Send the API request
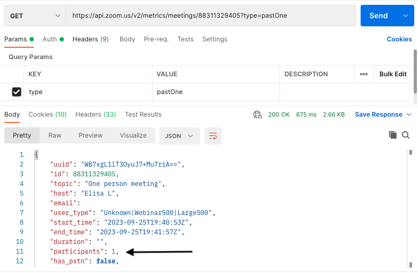The width and height of the screenshot is (418, 273). point(378,16)
